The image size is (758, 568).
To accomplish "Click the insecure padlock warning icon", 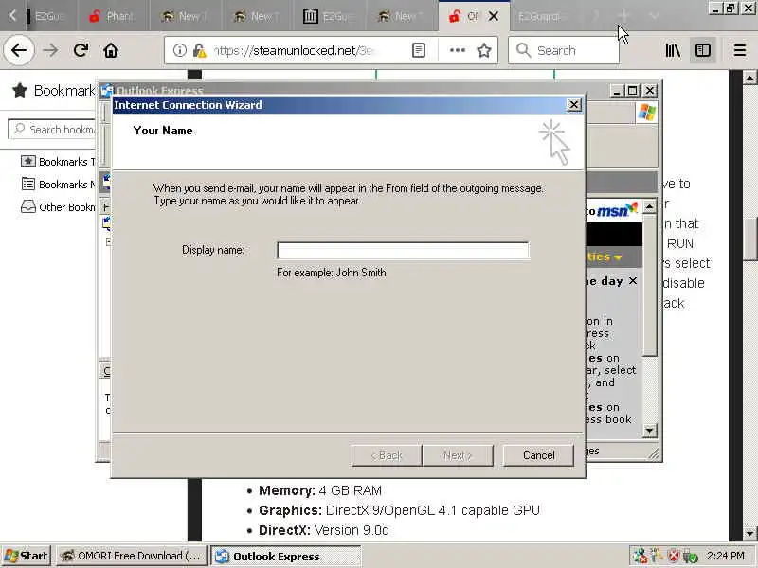I will click(x=199, y=50).
